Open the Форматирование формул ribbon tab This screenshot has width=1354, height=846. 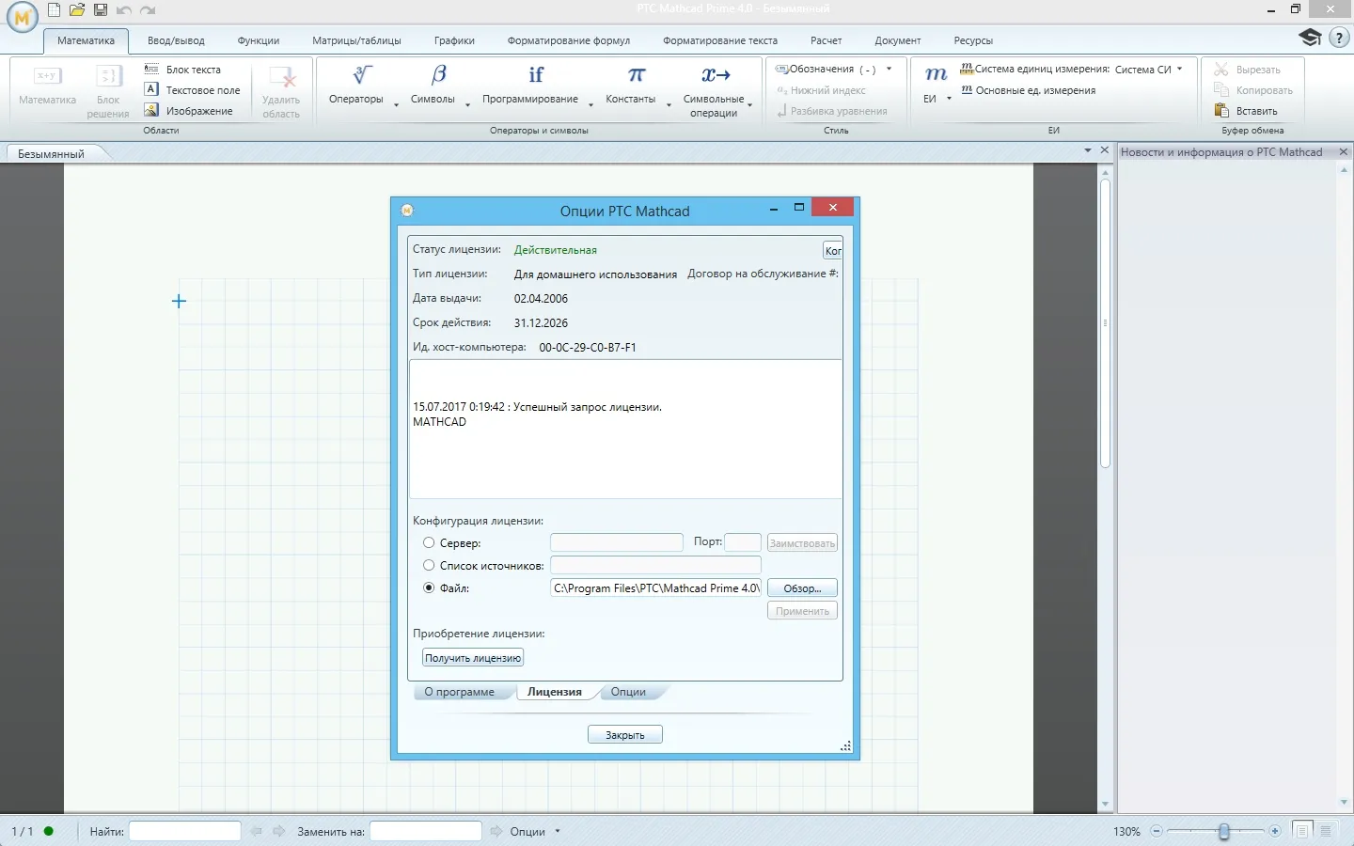(x=569, y=40)
